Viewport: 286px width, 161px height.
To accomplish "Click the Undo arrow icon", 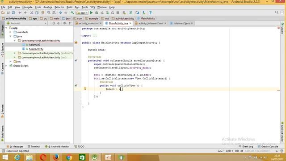I will [x=20, y=13].
